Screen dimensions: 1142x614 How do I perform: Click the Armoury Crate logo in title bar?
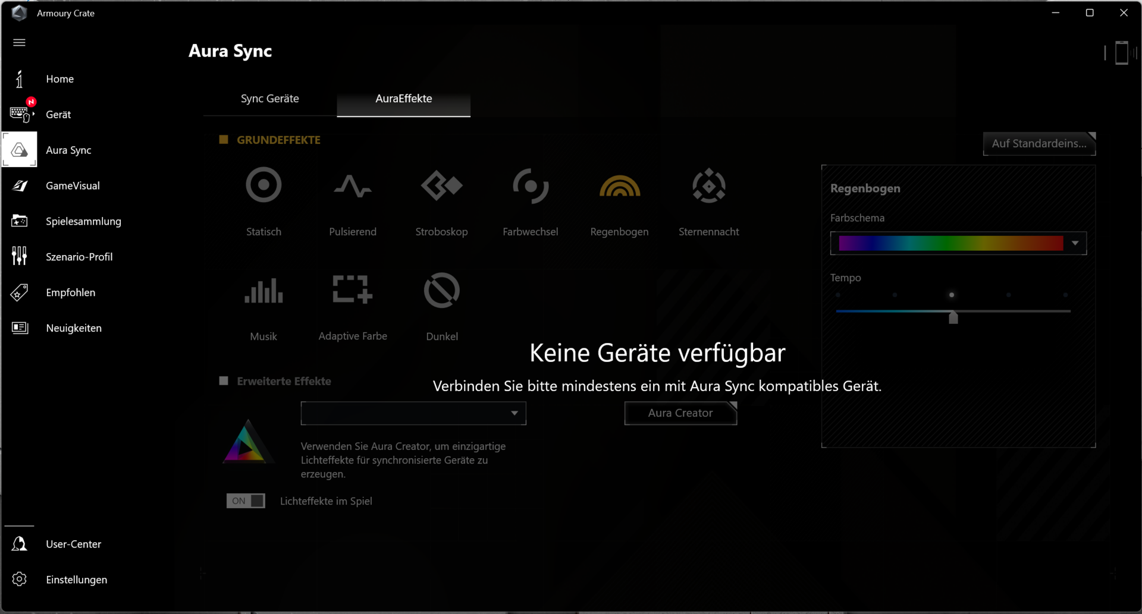pos(19,12)
